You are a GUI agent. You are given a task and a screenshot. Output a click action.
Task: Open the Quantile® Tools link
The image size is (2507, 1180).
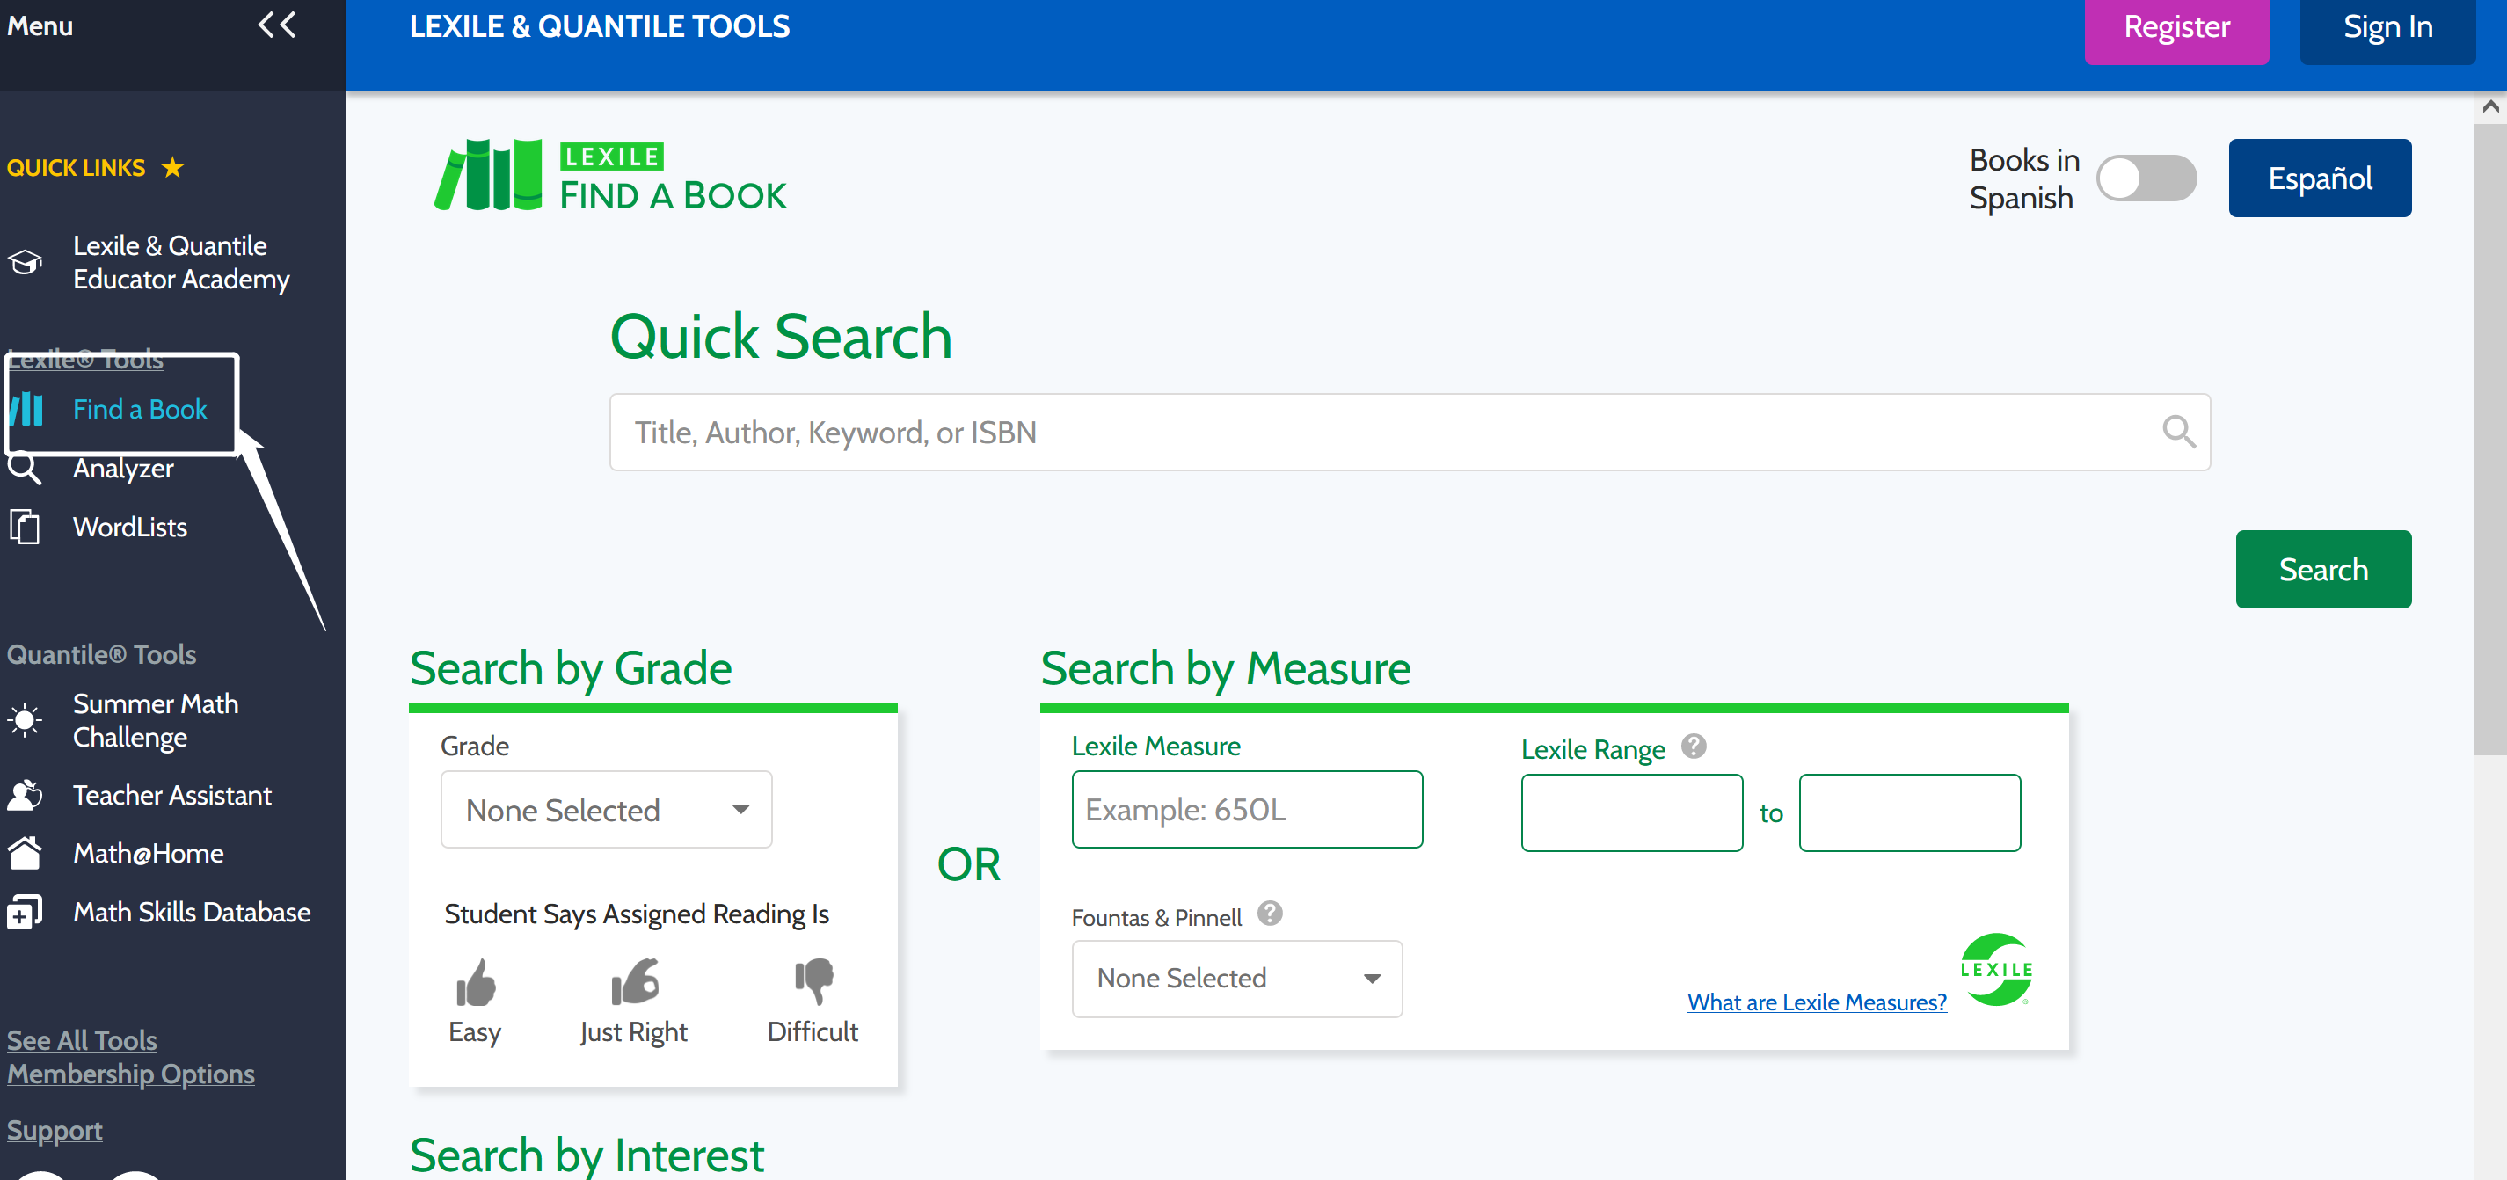coord(101,653)
